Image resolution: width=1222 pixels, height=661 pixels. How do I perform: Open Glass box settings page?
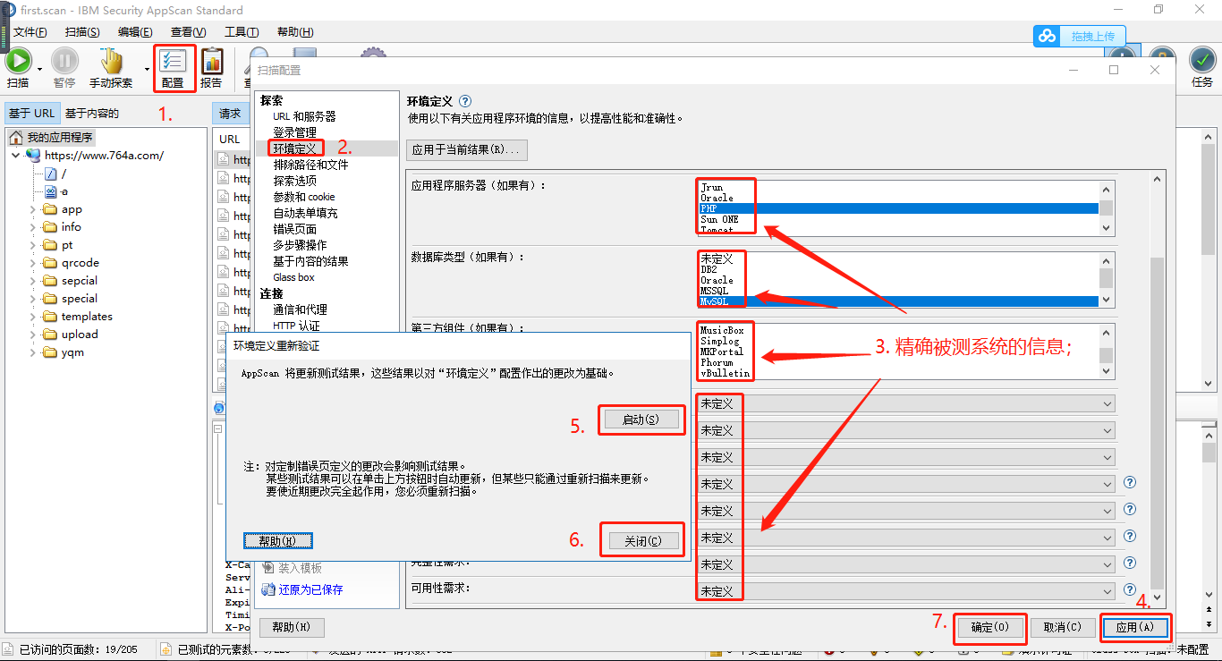pyautogui.click(x=293, y=277)
